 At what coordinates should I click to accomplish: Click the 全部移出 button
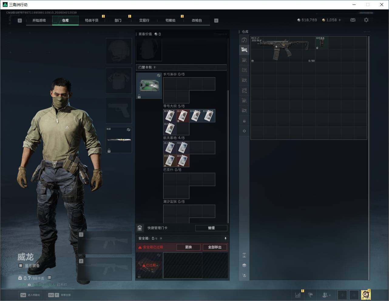pos(215,247)
